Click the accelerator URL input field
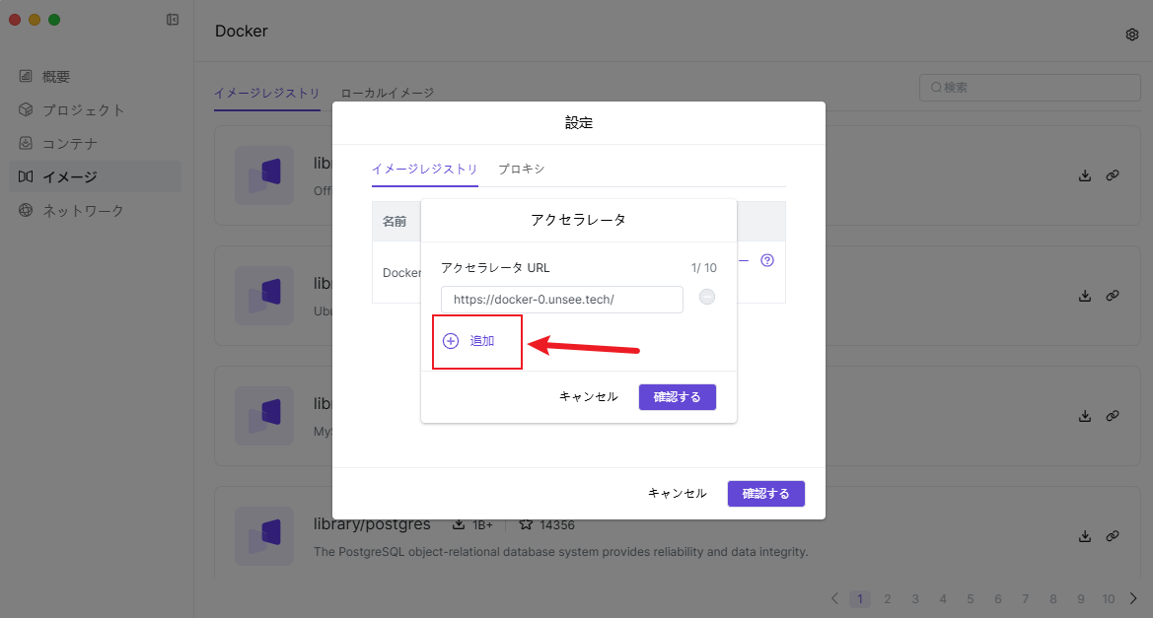Image resolution: width=1153 pixels, height=618 pixels. tap(562, 300)
